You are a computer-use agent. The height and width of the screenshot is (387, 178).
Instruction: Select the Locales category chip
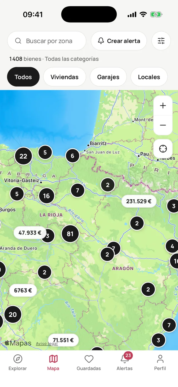pos(149,77)
